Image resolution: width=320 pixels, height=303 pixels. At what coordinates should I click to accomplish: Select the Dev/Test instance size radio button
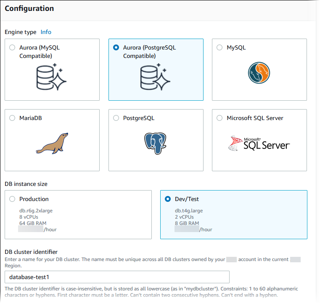coord(168,199)
